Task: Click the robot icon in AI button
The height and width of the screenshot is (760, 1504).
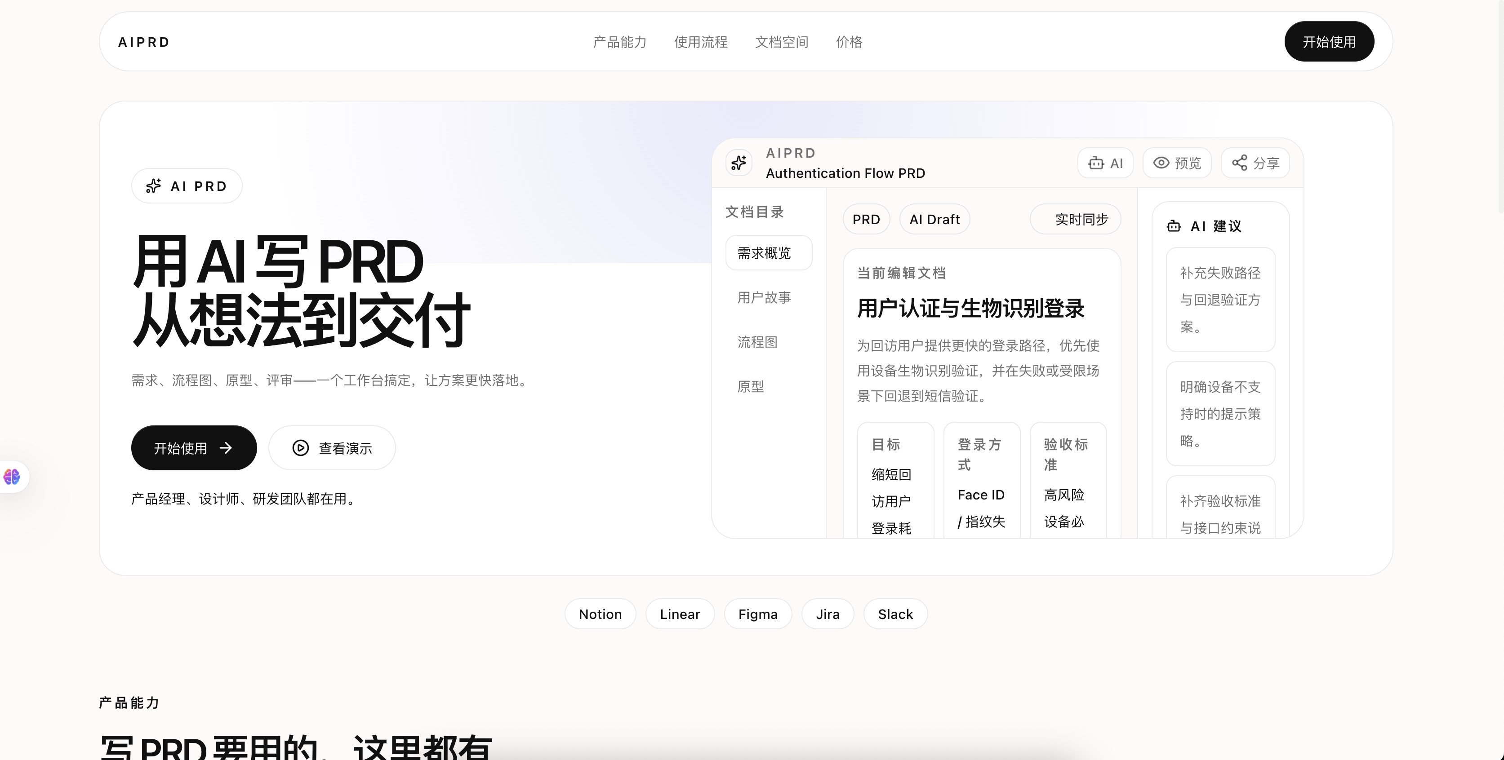Action: 1096,163
